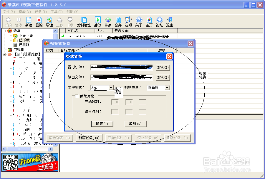This screenshot has height=179, width=265.
Task: Click the iPhone版 上线啦 banner
Action: (x=30, y=162)
